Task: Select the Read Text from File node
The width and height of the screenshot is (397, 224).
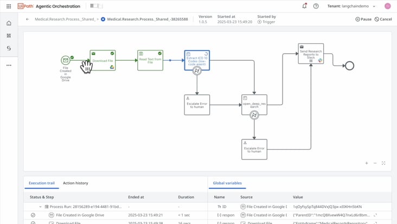Action: (150, 60)
